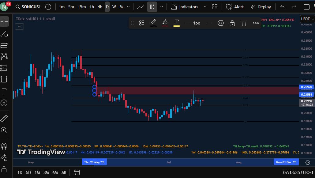This screenshot has width=315, height=178.
Task: Open the Indicators dialog
Action: point(185,7)
